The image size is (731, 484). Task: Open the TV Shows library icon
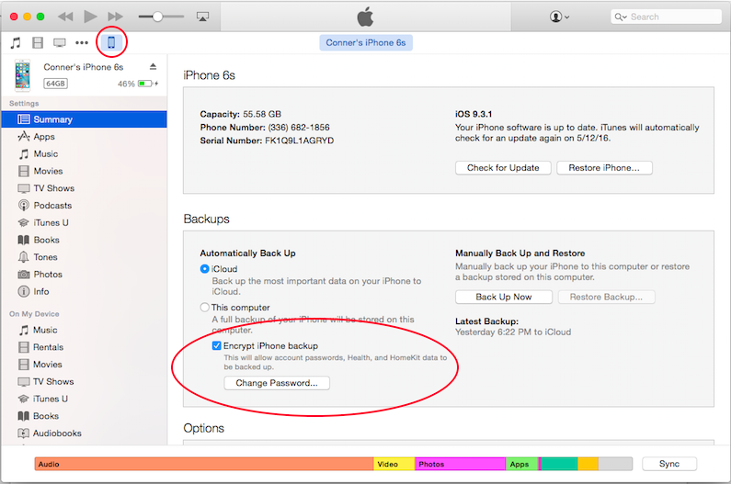[x=60, y=43]
